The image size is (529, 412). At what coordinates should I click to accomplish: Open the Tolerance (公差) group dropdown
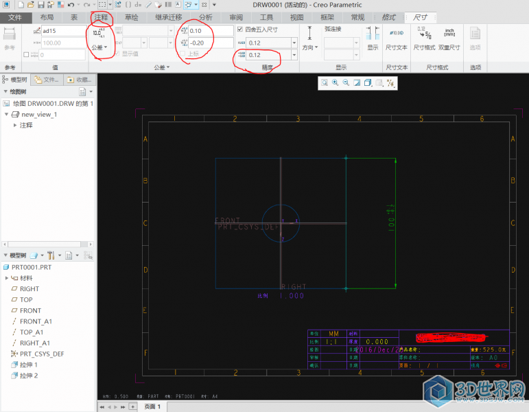pyautogui.click(x=162, y=67)
